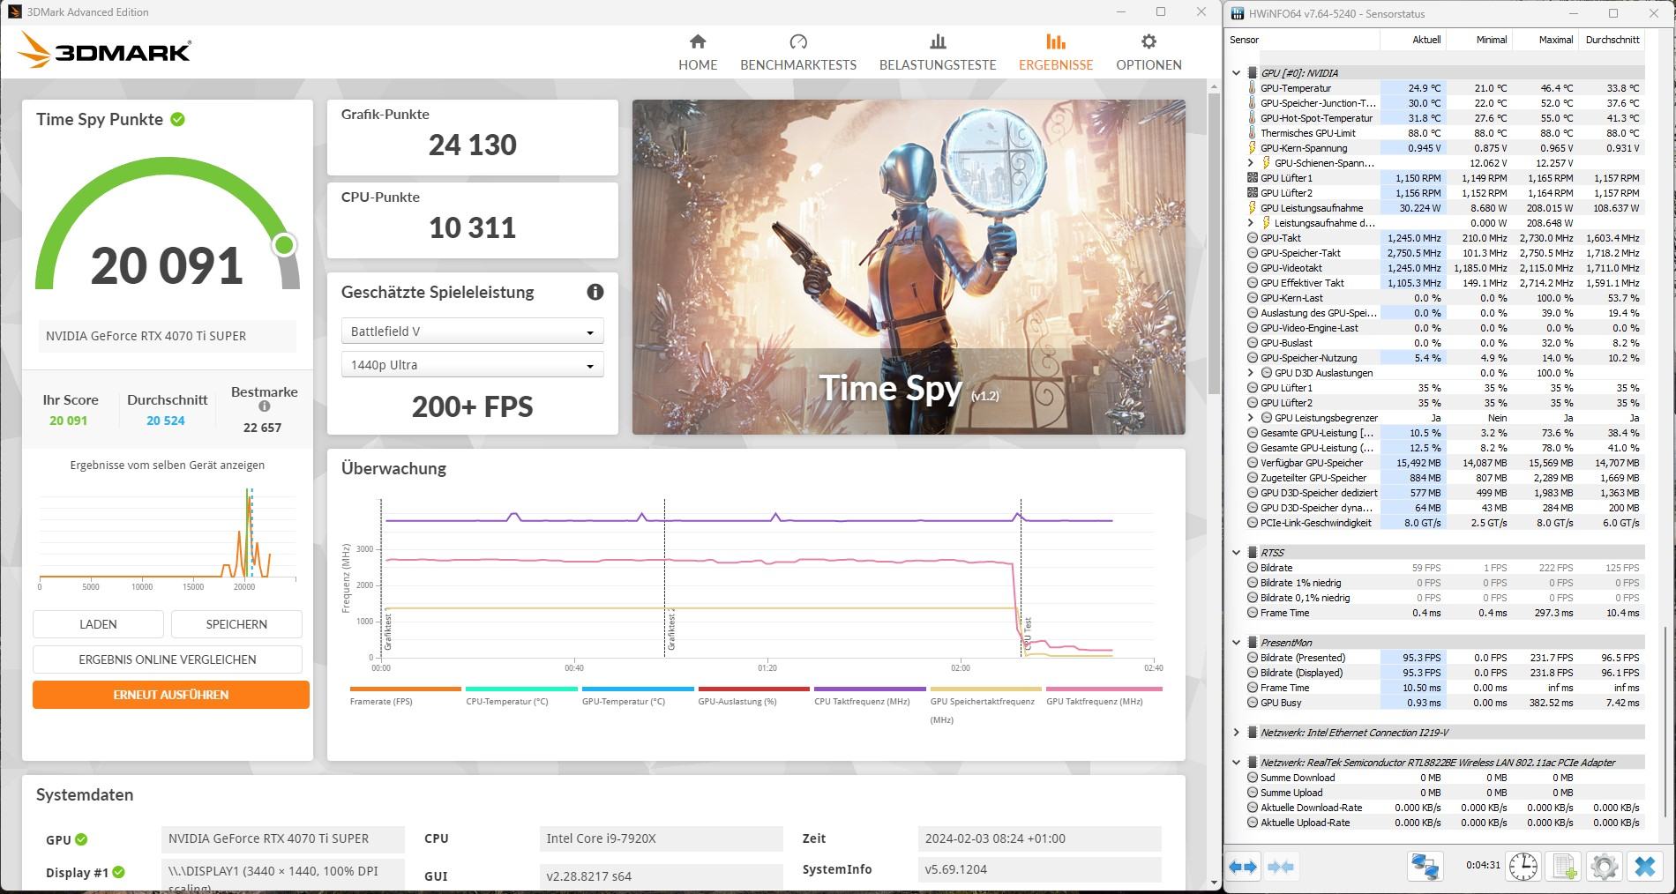
Task: Click the Optionen gear icon in 3DMark
Action: (1149, 41)
